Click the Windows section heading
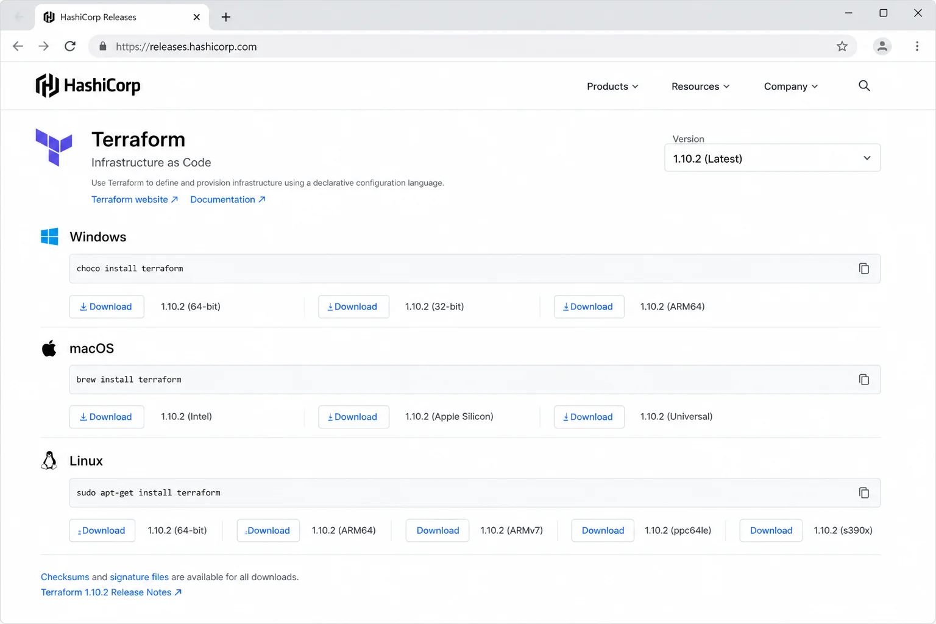Image resolution: width=936 pixels, height=624 pixels. 98,237
